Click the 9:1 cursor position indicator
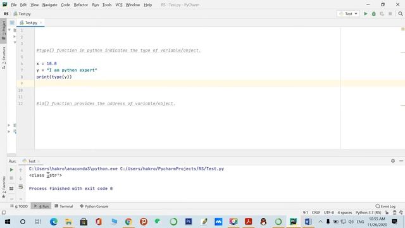The height and width of the screenshot is (228, 405). tap(305, 213)
